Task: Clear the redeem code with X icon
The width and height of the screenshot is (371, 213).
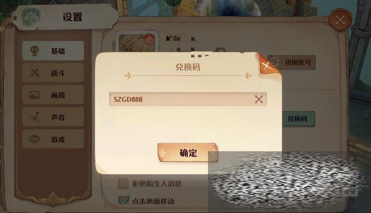Action: (259, 99)
